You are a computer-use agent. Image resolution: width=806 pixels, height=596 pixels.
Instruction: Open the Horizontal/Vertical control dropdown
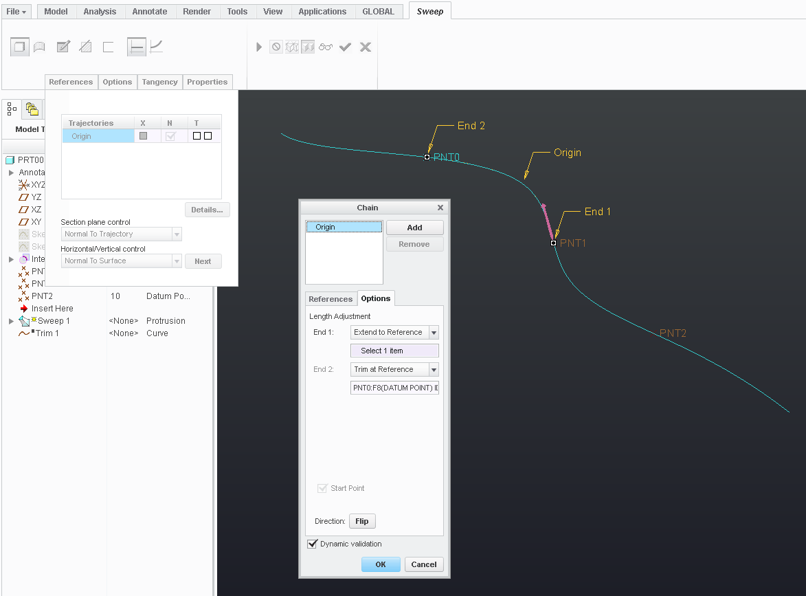point(177,261)
